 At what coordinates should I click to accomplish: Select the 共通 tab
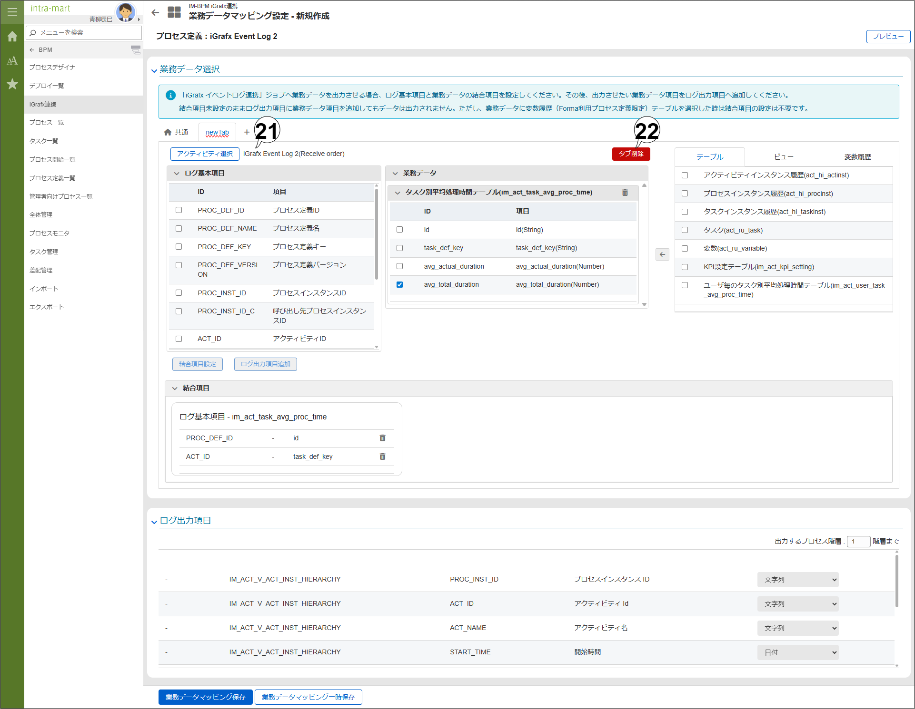(x=176, y=132)
